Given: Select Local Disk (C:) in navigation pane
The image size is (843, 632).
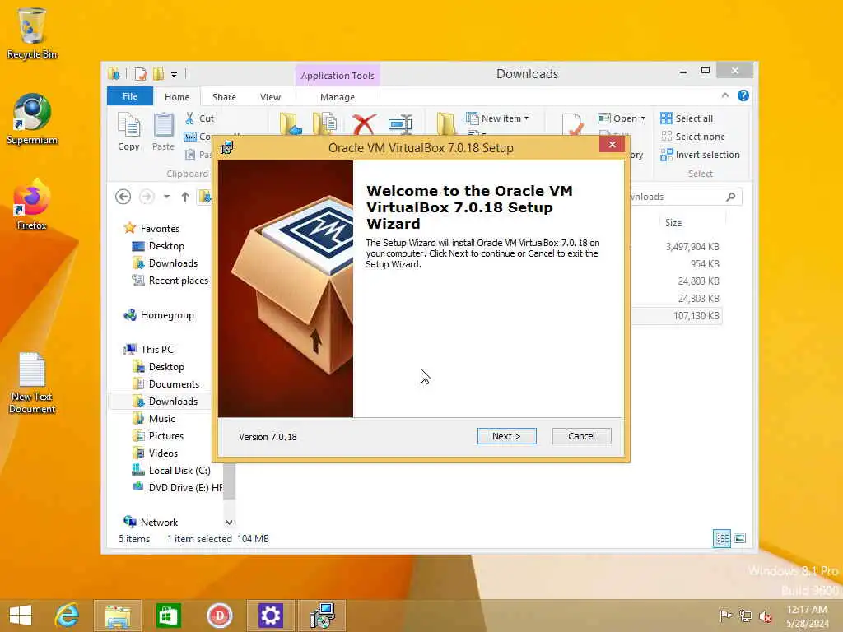Looking at the screenshot, I should click(x=179, y=470).
